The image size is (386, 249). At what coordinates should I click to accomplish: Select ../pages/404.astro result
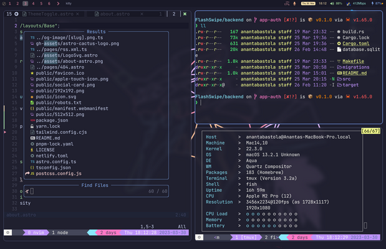pos(60,67)
